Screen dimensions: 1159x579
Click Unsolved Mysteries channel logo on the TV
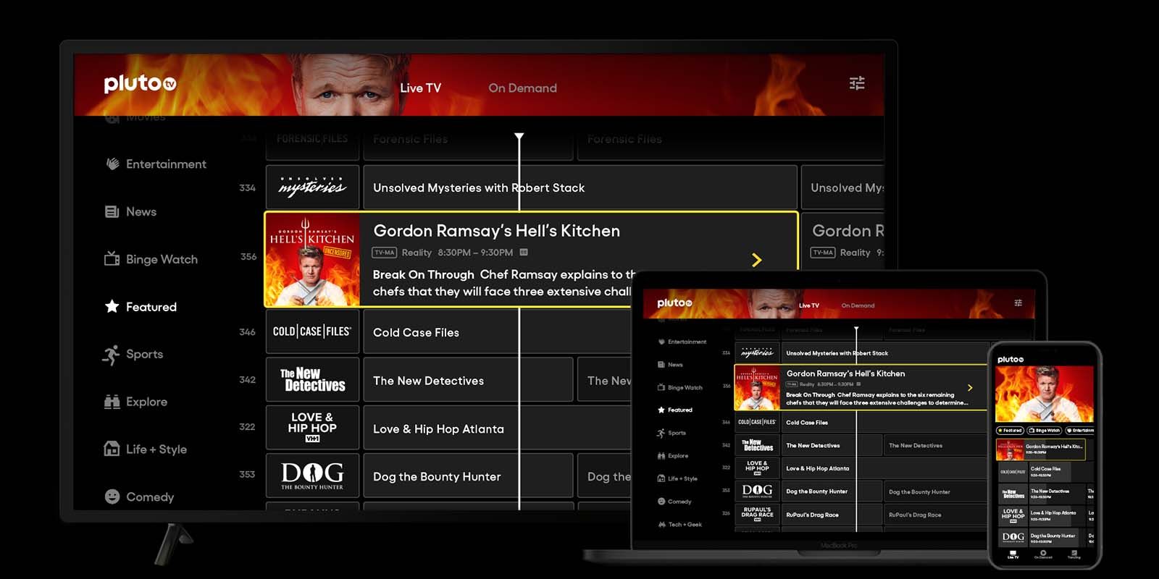point(312,187)
